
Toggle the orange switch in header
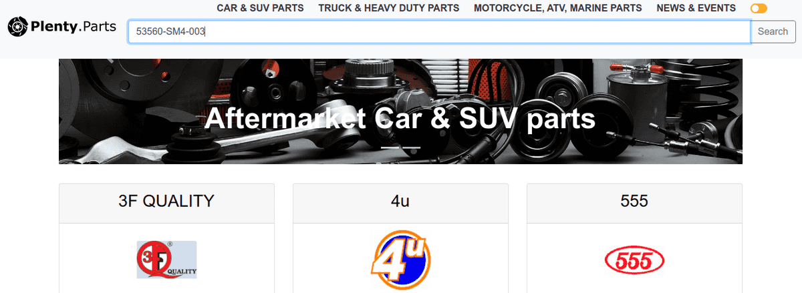coord(759,9)
